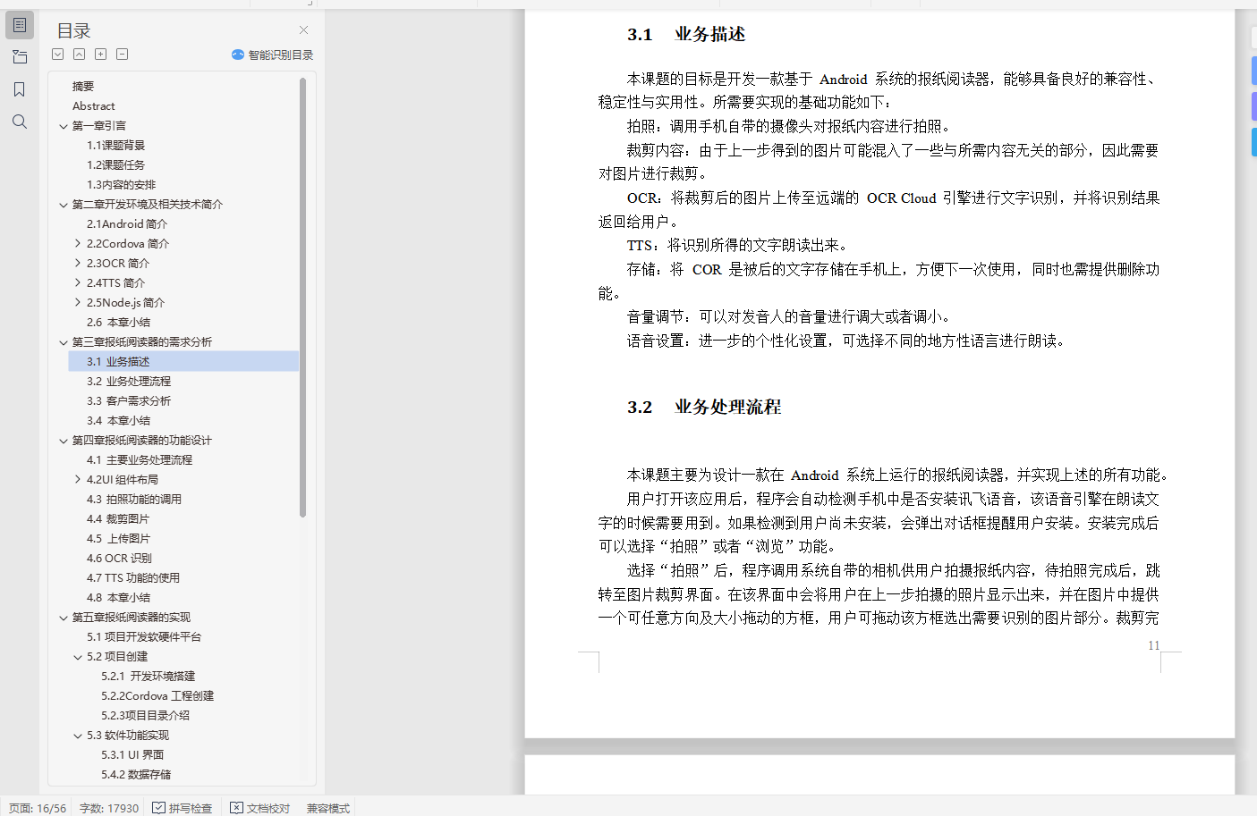Collapse 第三章报纸阅读器的需求分析 node

64,342
